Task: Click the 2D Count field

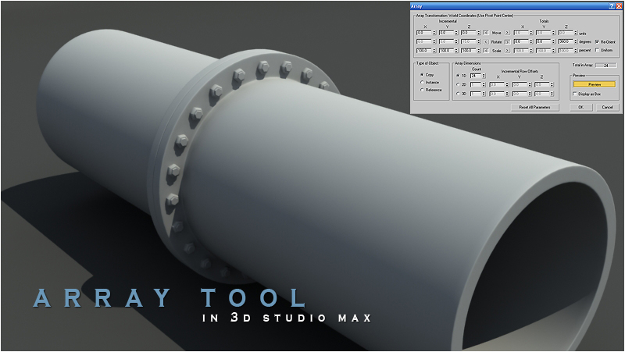Action: coord(476,84)
